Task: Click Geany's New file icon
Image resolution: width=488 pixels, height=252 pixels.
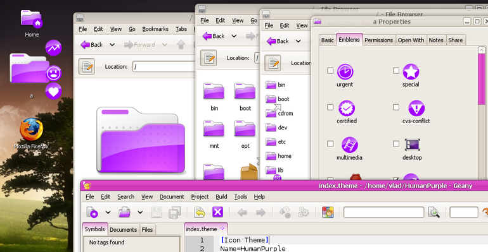Action: click(x=92, y=212)
